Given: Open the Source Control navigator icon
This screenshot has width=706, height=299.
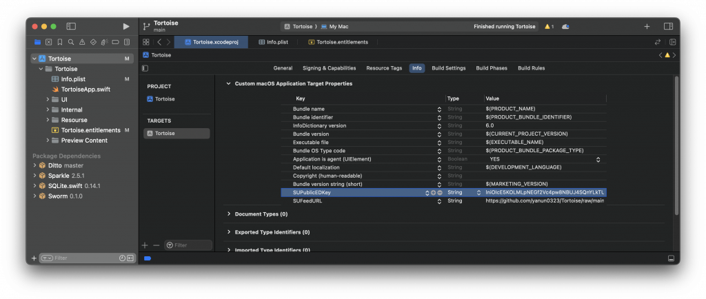Looking at the screenshot, I should [48, 42].
